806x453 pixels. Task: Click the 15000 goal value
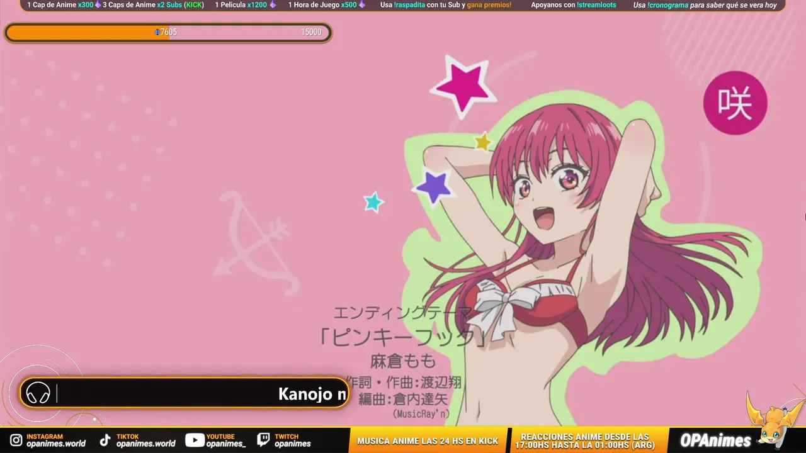(x=311, y=33)
